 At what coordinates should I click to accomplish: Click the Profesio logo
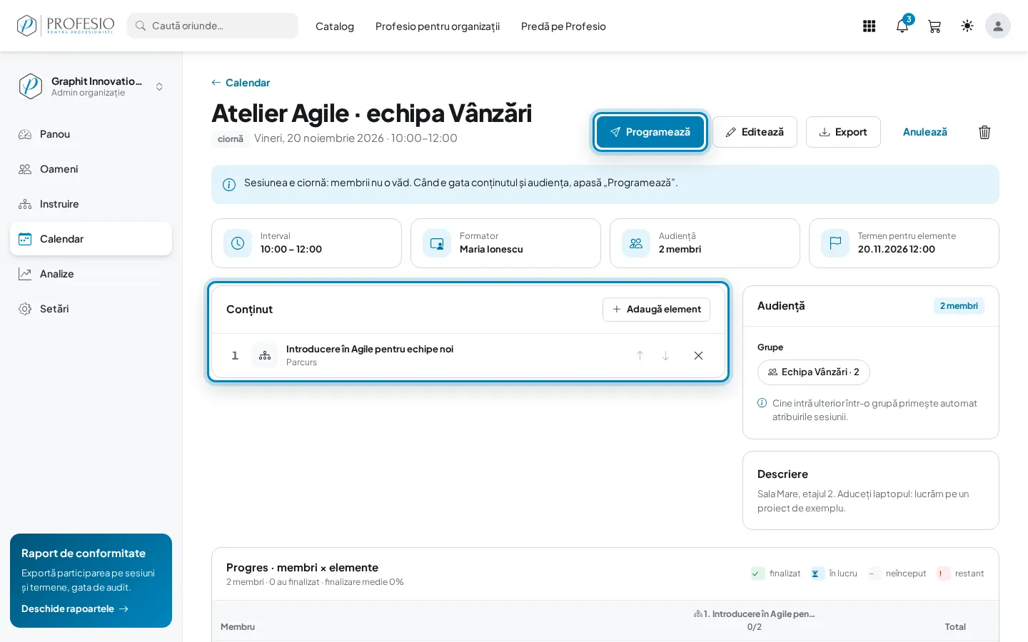click(x=66, y=26)
